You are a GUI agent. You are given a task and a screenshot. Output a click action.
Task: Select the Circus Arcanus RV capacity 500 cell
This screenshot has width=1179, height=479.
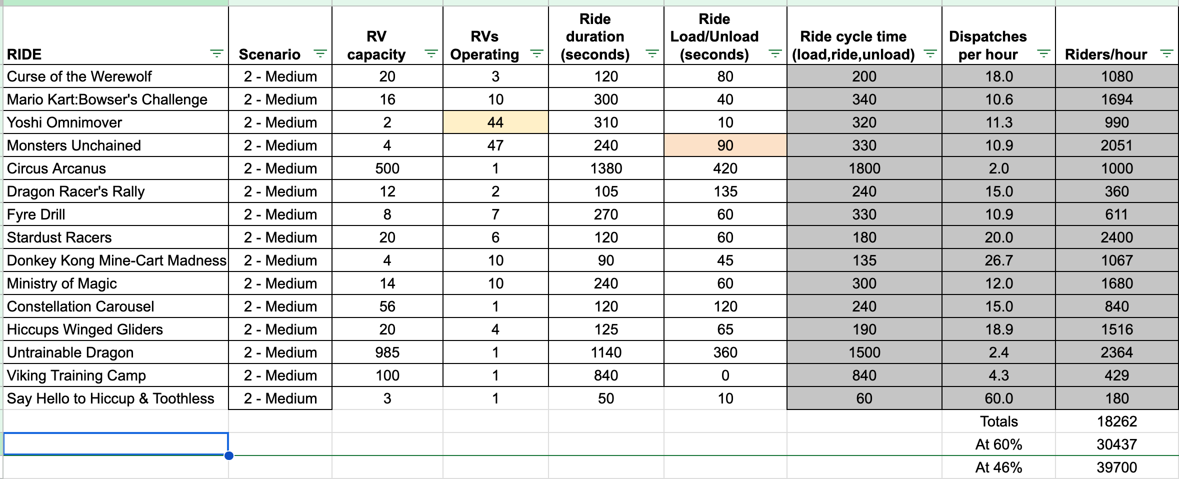click(x=387, y=168)
